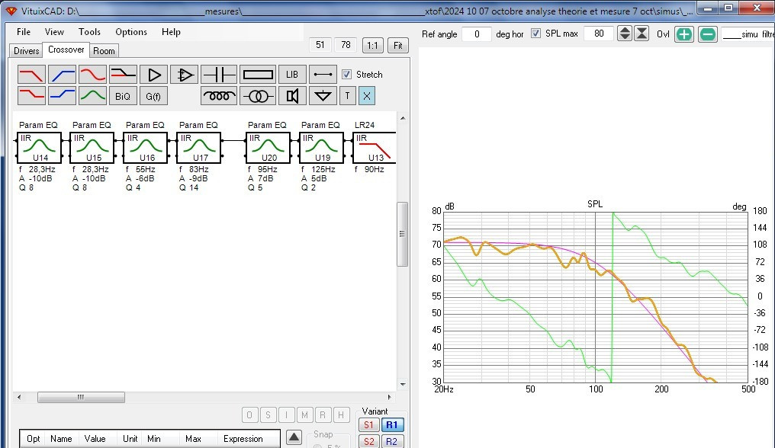Open the LIB library button
Viewport: 775px width, 448px height.
[x=291, y=75]
